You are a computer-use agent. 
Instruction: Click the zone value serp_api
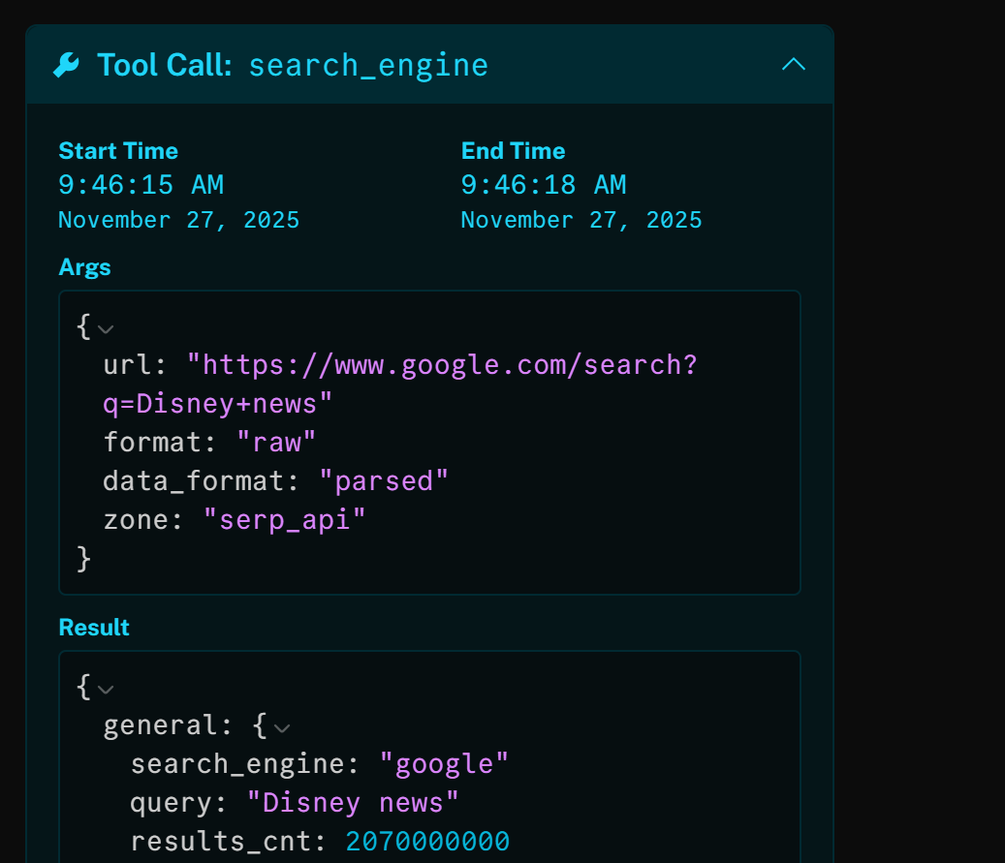coord(284,519)
